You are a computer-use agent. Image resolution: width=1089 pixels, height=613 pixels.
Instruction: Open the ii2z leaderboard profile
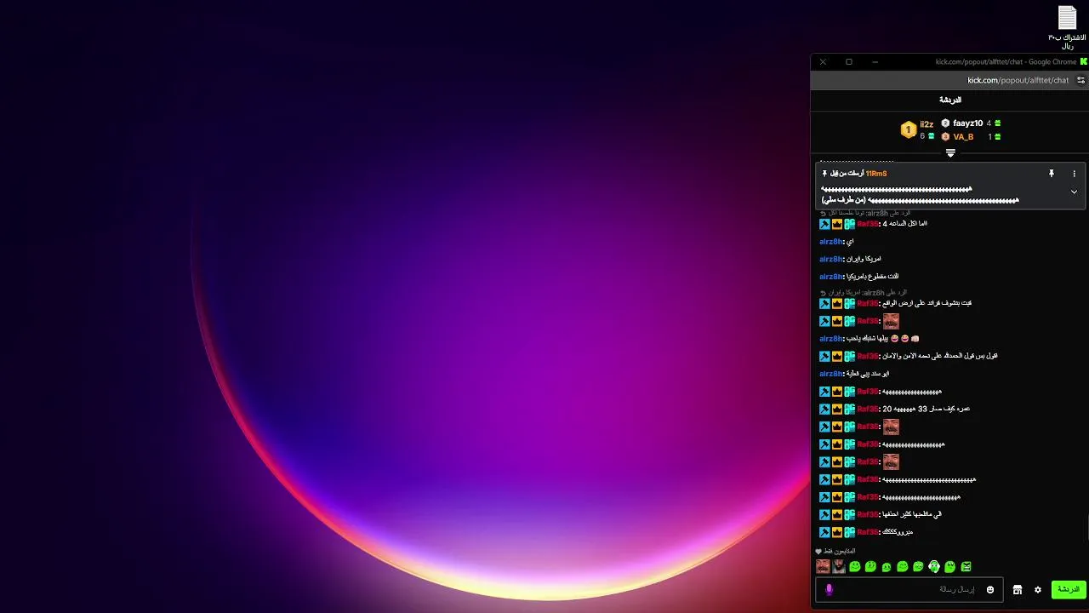coord(927,124)
